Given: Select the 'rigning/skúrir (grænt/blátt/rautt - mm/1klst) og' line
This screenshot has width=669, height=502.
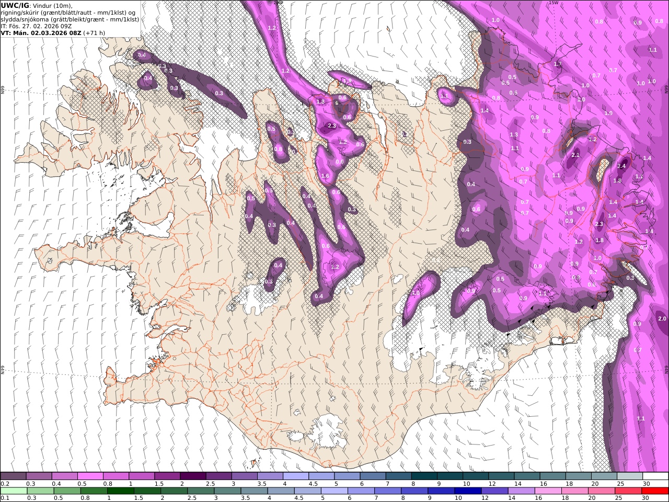Looking at the screenshot, I should tap(68, 13).
